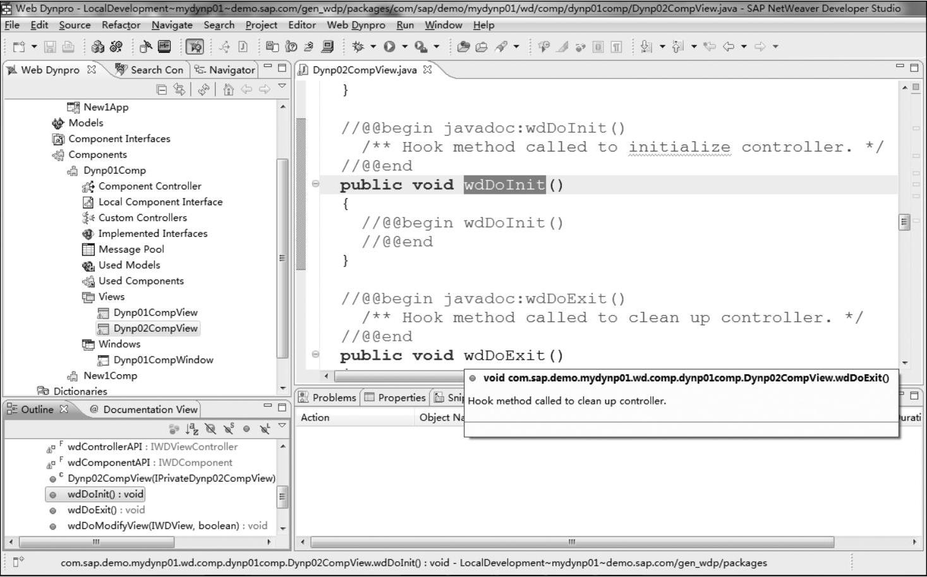Click the Print toolbar icon
The image size is (927, 577).
(x=68, y=47)
